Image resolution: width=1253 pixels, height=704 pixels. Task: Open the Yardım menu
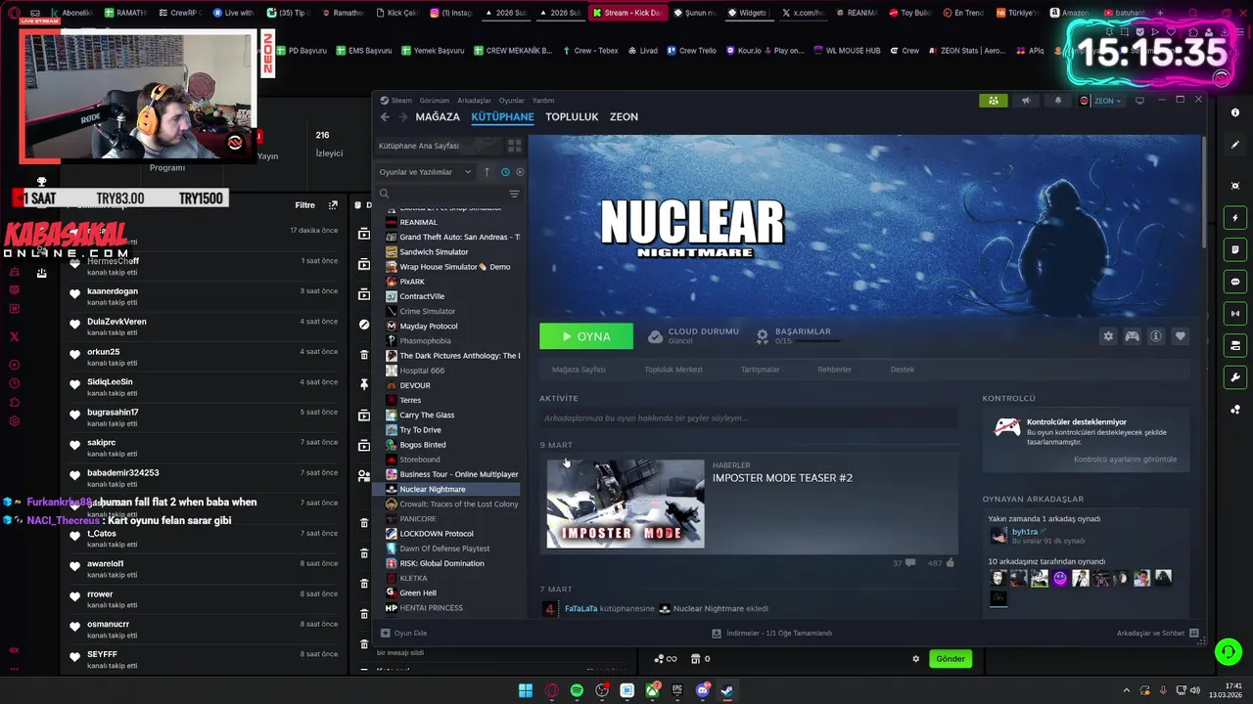(543, 101)
